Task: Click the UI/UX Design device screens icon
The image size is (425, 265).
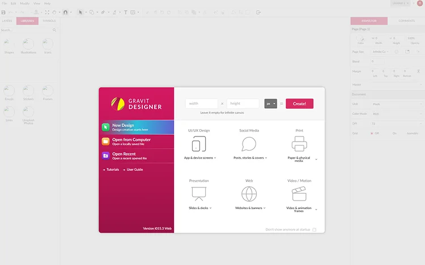Action: point(199,144)
